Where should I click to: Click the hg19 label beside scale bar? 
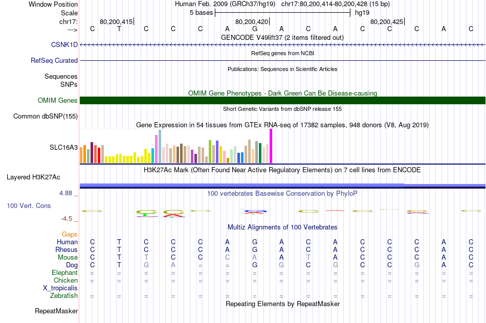pos(362,13)
